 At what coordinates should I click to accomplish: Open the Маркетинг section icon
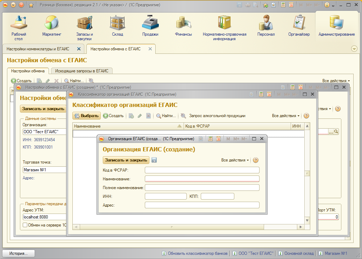coord(52,26)
